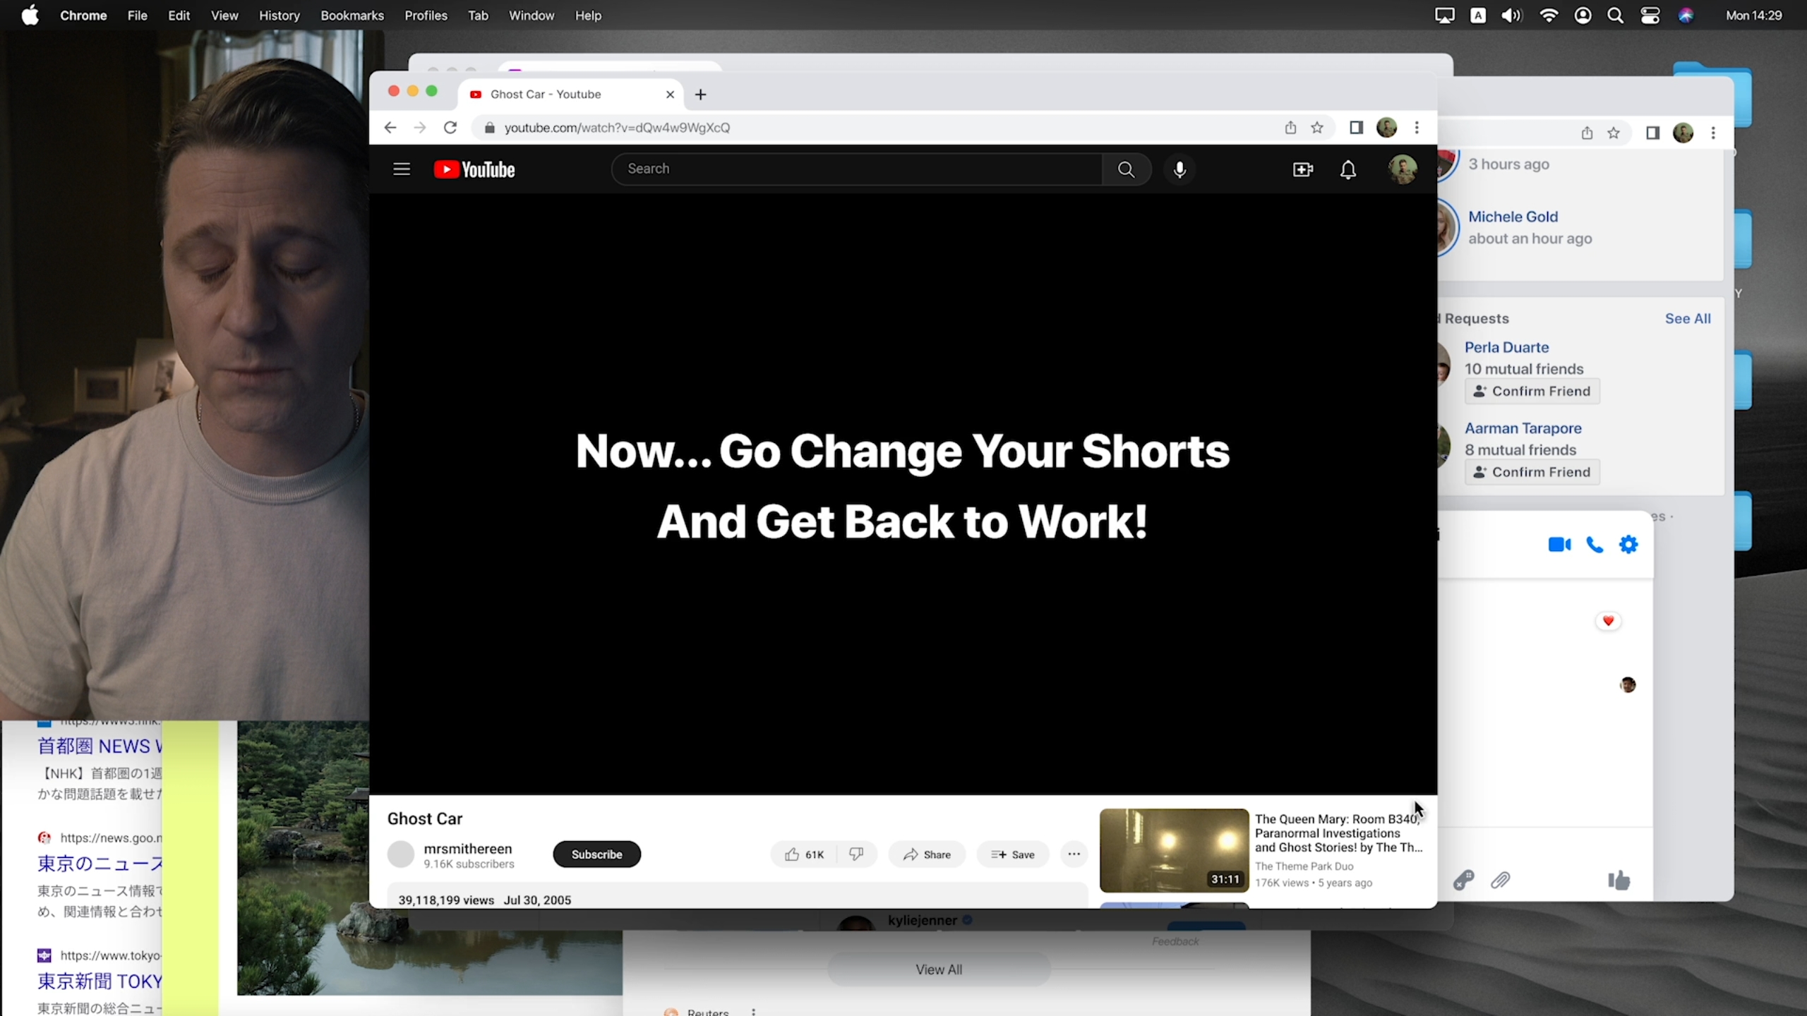Screen dimensions: 1807x1016
Task: Click the YouTube create video icon
Action: click(1302, 169)
